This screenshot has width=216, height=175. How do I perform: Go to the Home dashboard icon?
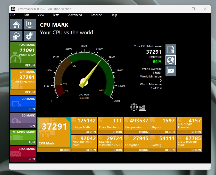[x=16, y=24]
